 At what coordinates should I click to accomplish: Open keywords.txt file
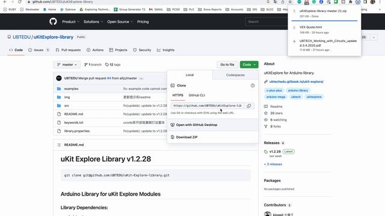[x=73, y=122]
